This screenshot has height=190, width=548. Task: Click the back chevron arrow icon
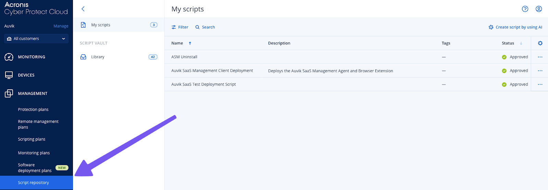[x=83, y=9]
